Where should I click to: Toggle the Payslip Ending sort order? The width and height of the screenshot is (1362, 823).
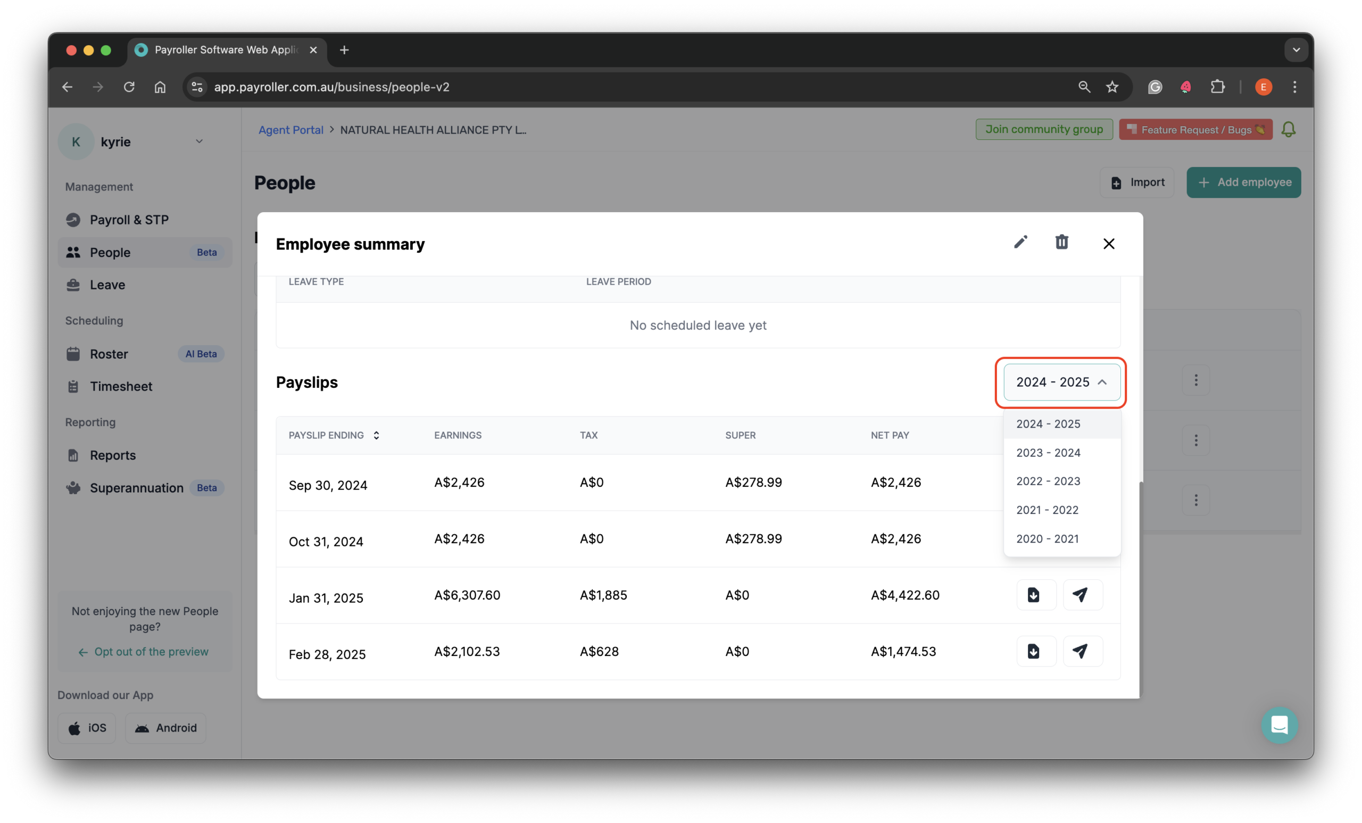(x=376, y=435)
